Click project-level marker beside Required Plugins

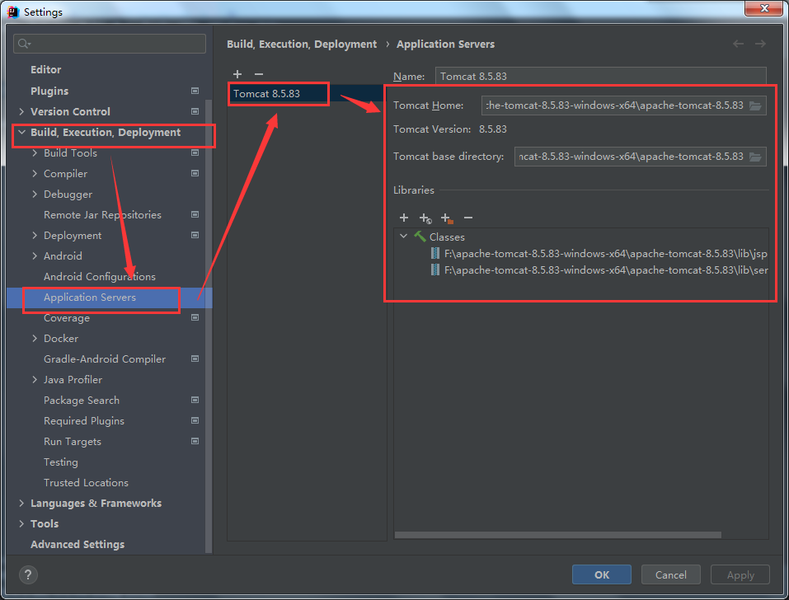coord(195,420)
